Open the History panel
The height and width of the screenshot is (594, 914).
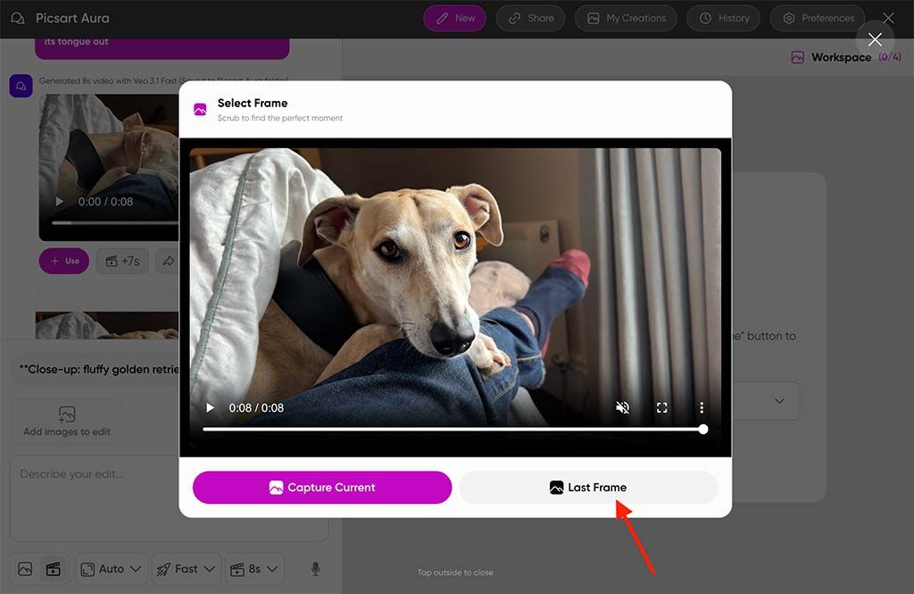[x=723, y=18]
